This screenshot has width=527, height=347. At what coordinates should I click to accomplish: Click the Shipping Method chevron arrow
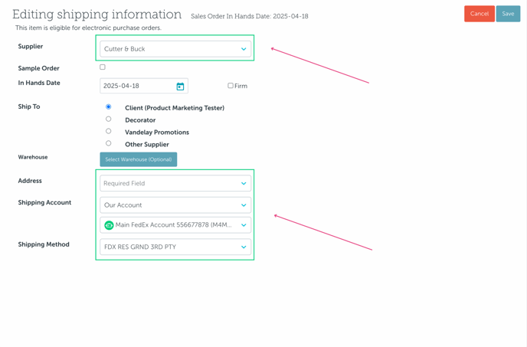coord(244,247)
